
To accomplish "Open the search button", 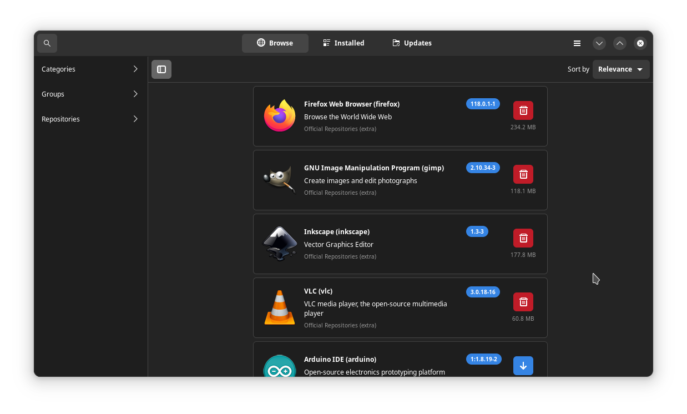I will (47, 43).
